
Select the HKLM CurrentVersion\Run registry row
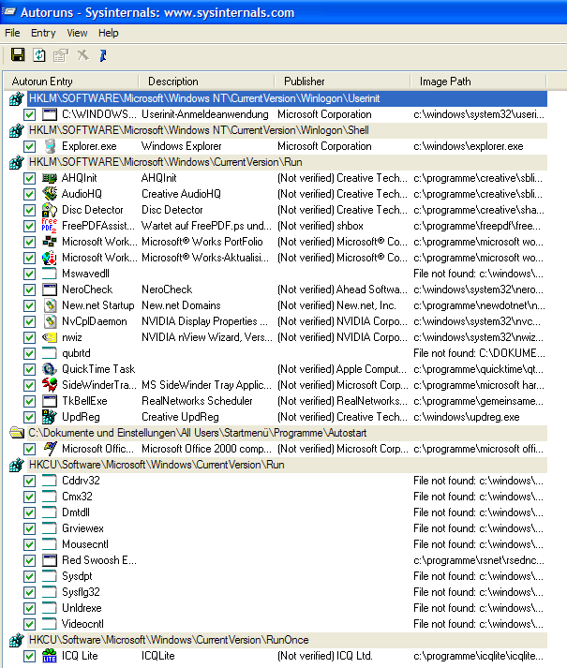[288, 162]
